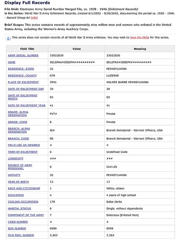Image resolution: width=179 pixels, height=242 pixels.
Task: Open the CIVILIAN OCCUPATION link
Action: coord(23,202)
